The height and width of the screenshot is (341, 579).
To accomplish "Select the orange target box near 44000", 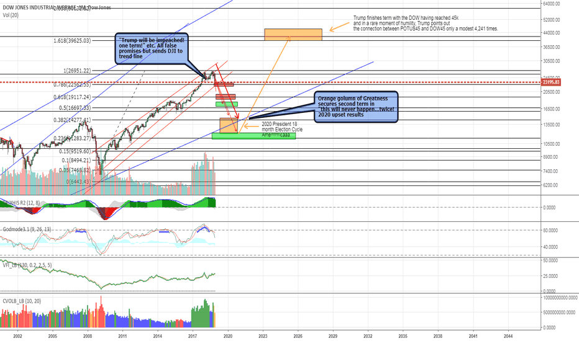I will coord(293,35).
